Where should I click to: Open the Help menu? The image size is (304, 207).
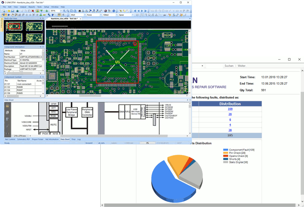[62, 7]
